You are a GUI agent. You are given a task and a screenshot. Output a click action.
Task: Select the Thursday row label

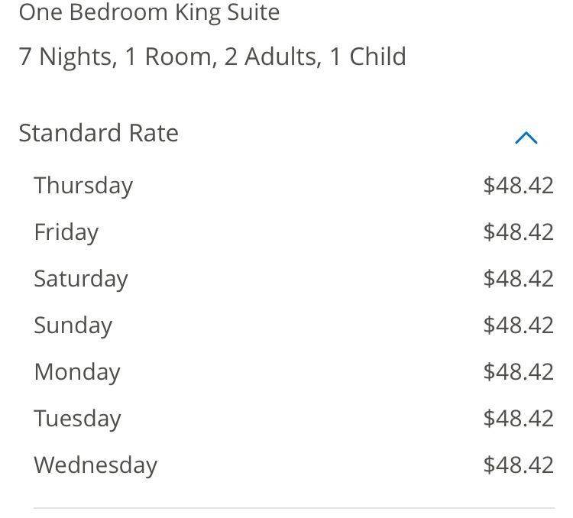click(83, 186)
